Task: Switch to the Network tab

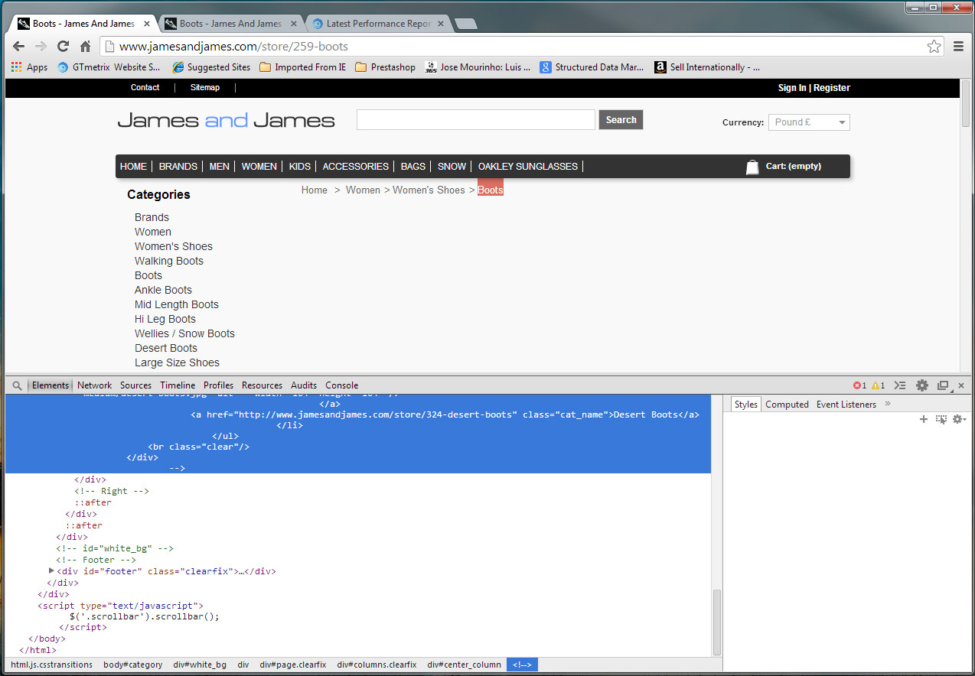Action: pyautogui.click(x=94, y=385)
